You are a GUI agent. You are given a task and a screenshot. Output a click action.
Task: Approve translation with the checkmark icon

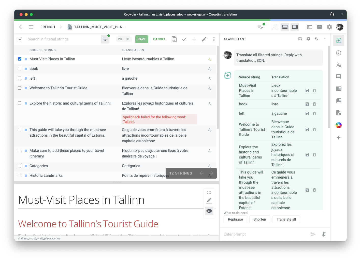pyautogui.click(x=184, y=39)
